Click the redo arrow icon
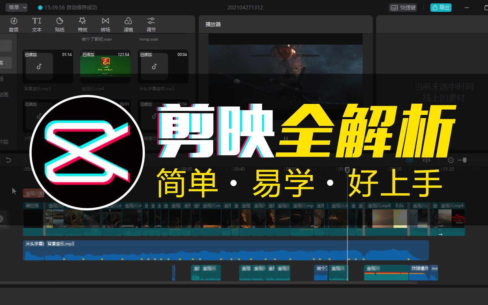Screen dimensions: 488x305 [x=25, y=160]
